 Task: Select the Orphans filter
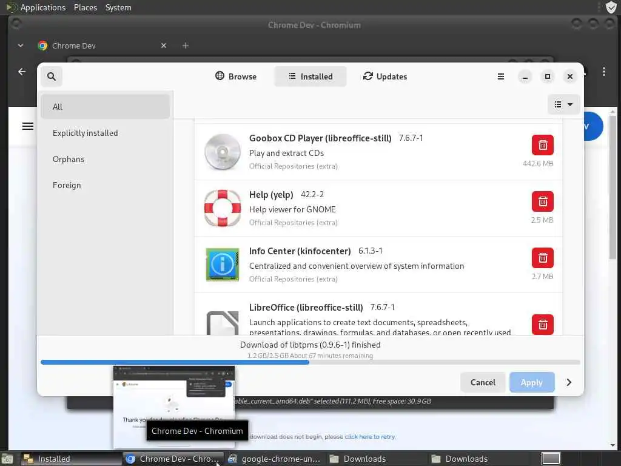click(x=106, y=160)
